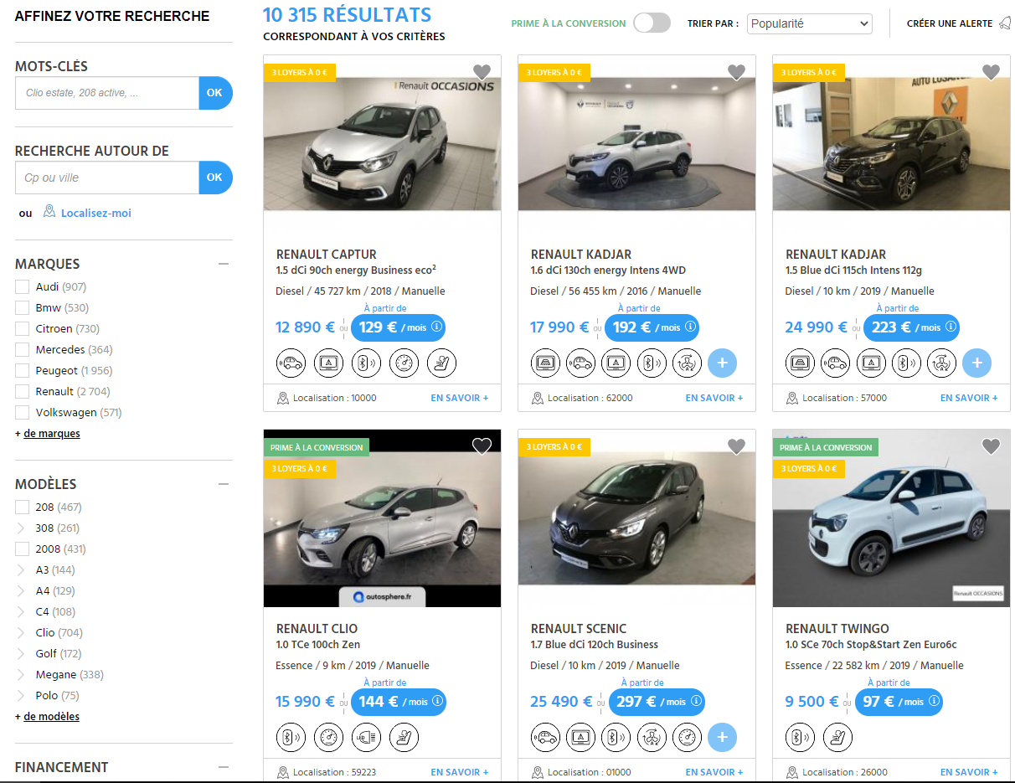Expand the 308 model chevron

pyautogui.click(x=21, y=528)
